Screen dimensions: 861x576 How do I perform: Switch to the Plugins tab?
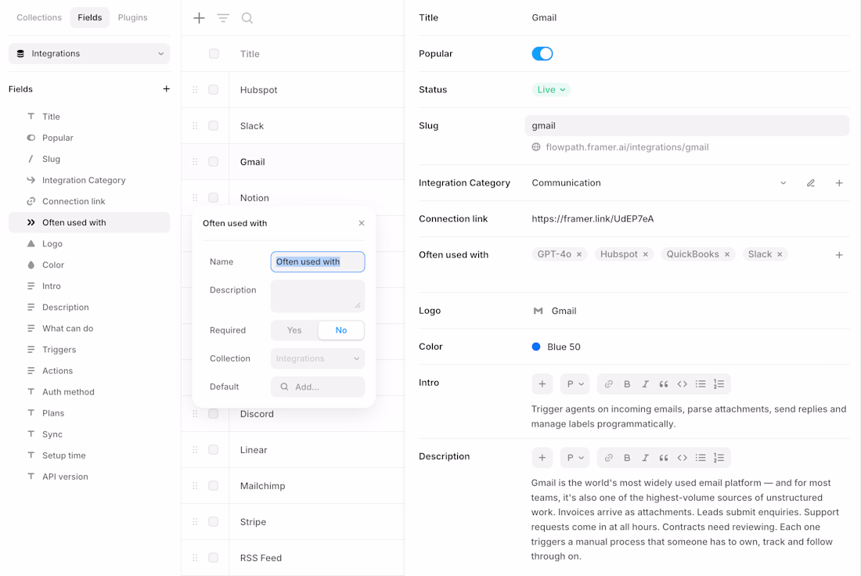coord(132,17)
